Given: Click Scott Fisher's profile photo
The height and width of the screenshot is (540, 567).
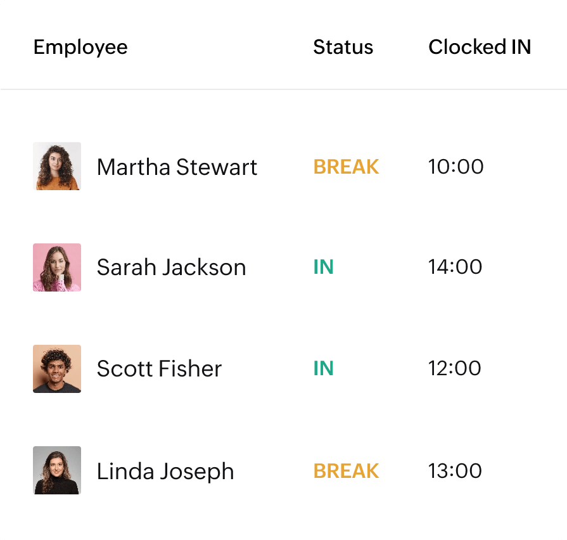Looking at the screenshot, I should [x=56, y=368].
